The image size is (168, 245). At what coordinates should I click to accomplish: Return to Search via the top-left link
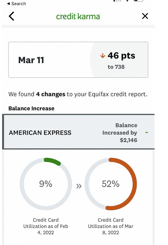tap(16, 4)
